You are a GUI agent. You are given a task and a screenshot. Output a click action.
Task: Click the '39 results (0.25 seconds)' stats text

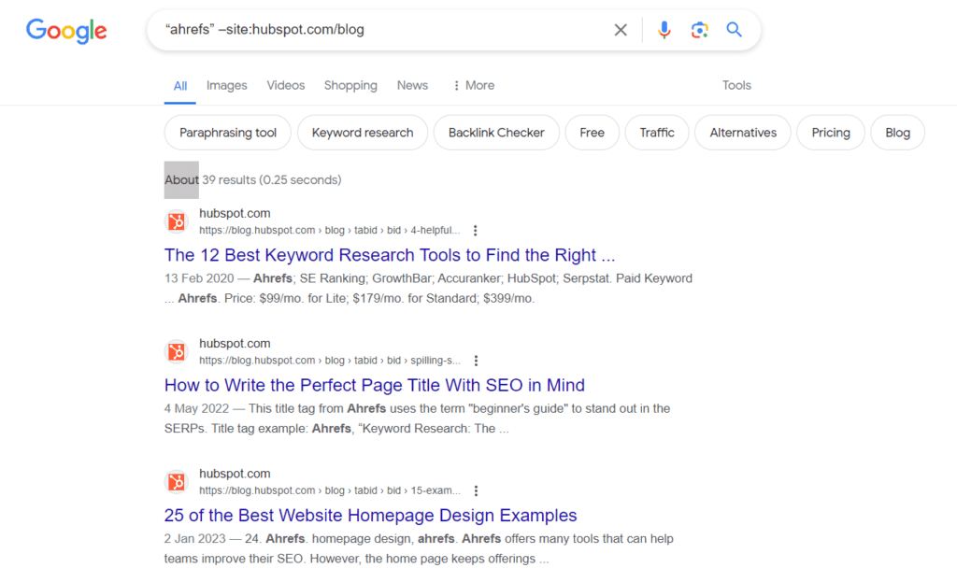272,180
